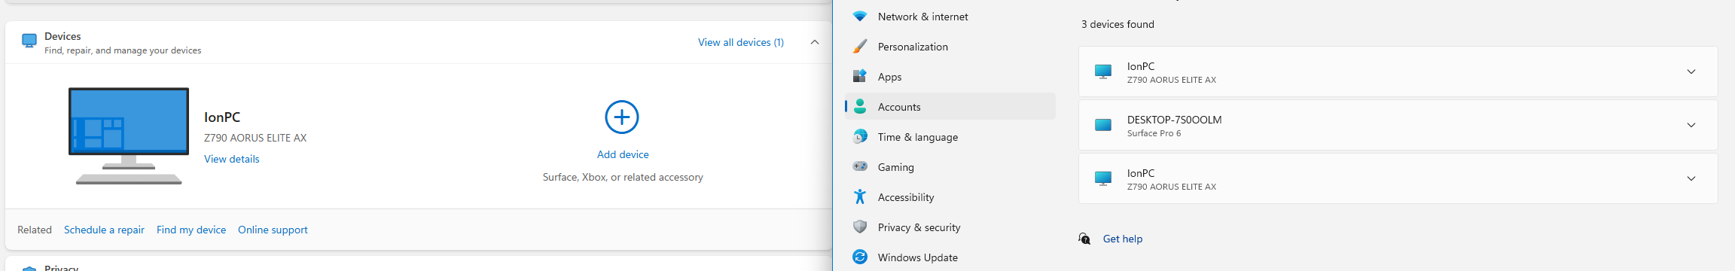Screen dimensions: 1735x271
Task: Expand the first IonPC device entry chevron
Action: click(x=1691, y=72)
